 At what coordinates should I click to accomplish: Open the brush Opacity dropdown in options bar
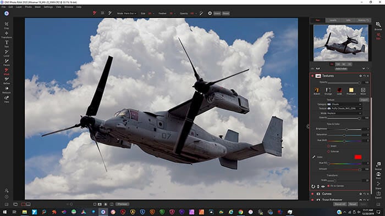click(x=196, y=14)
